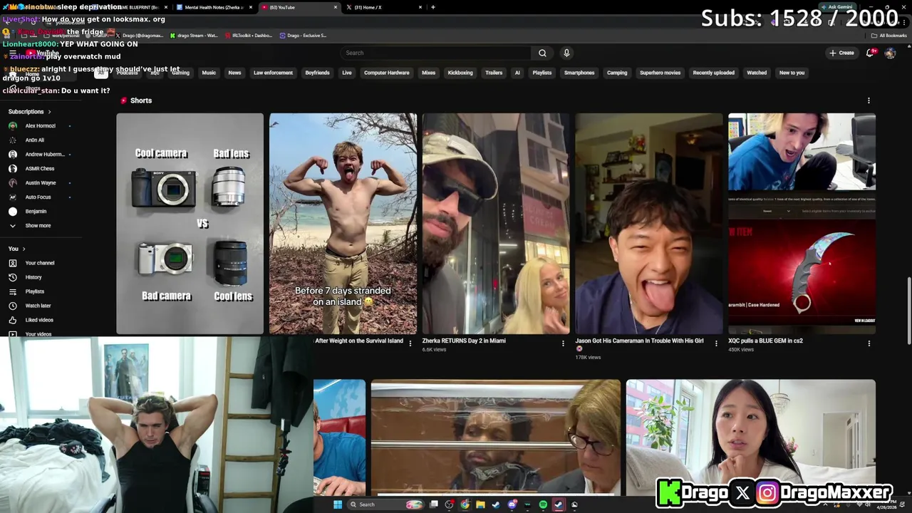Select the Live filter chip

click(x=347, y=73)
